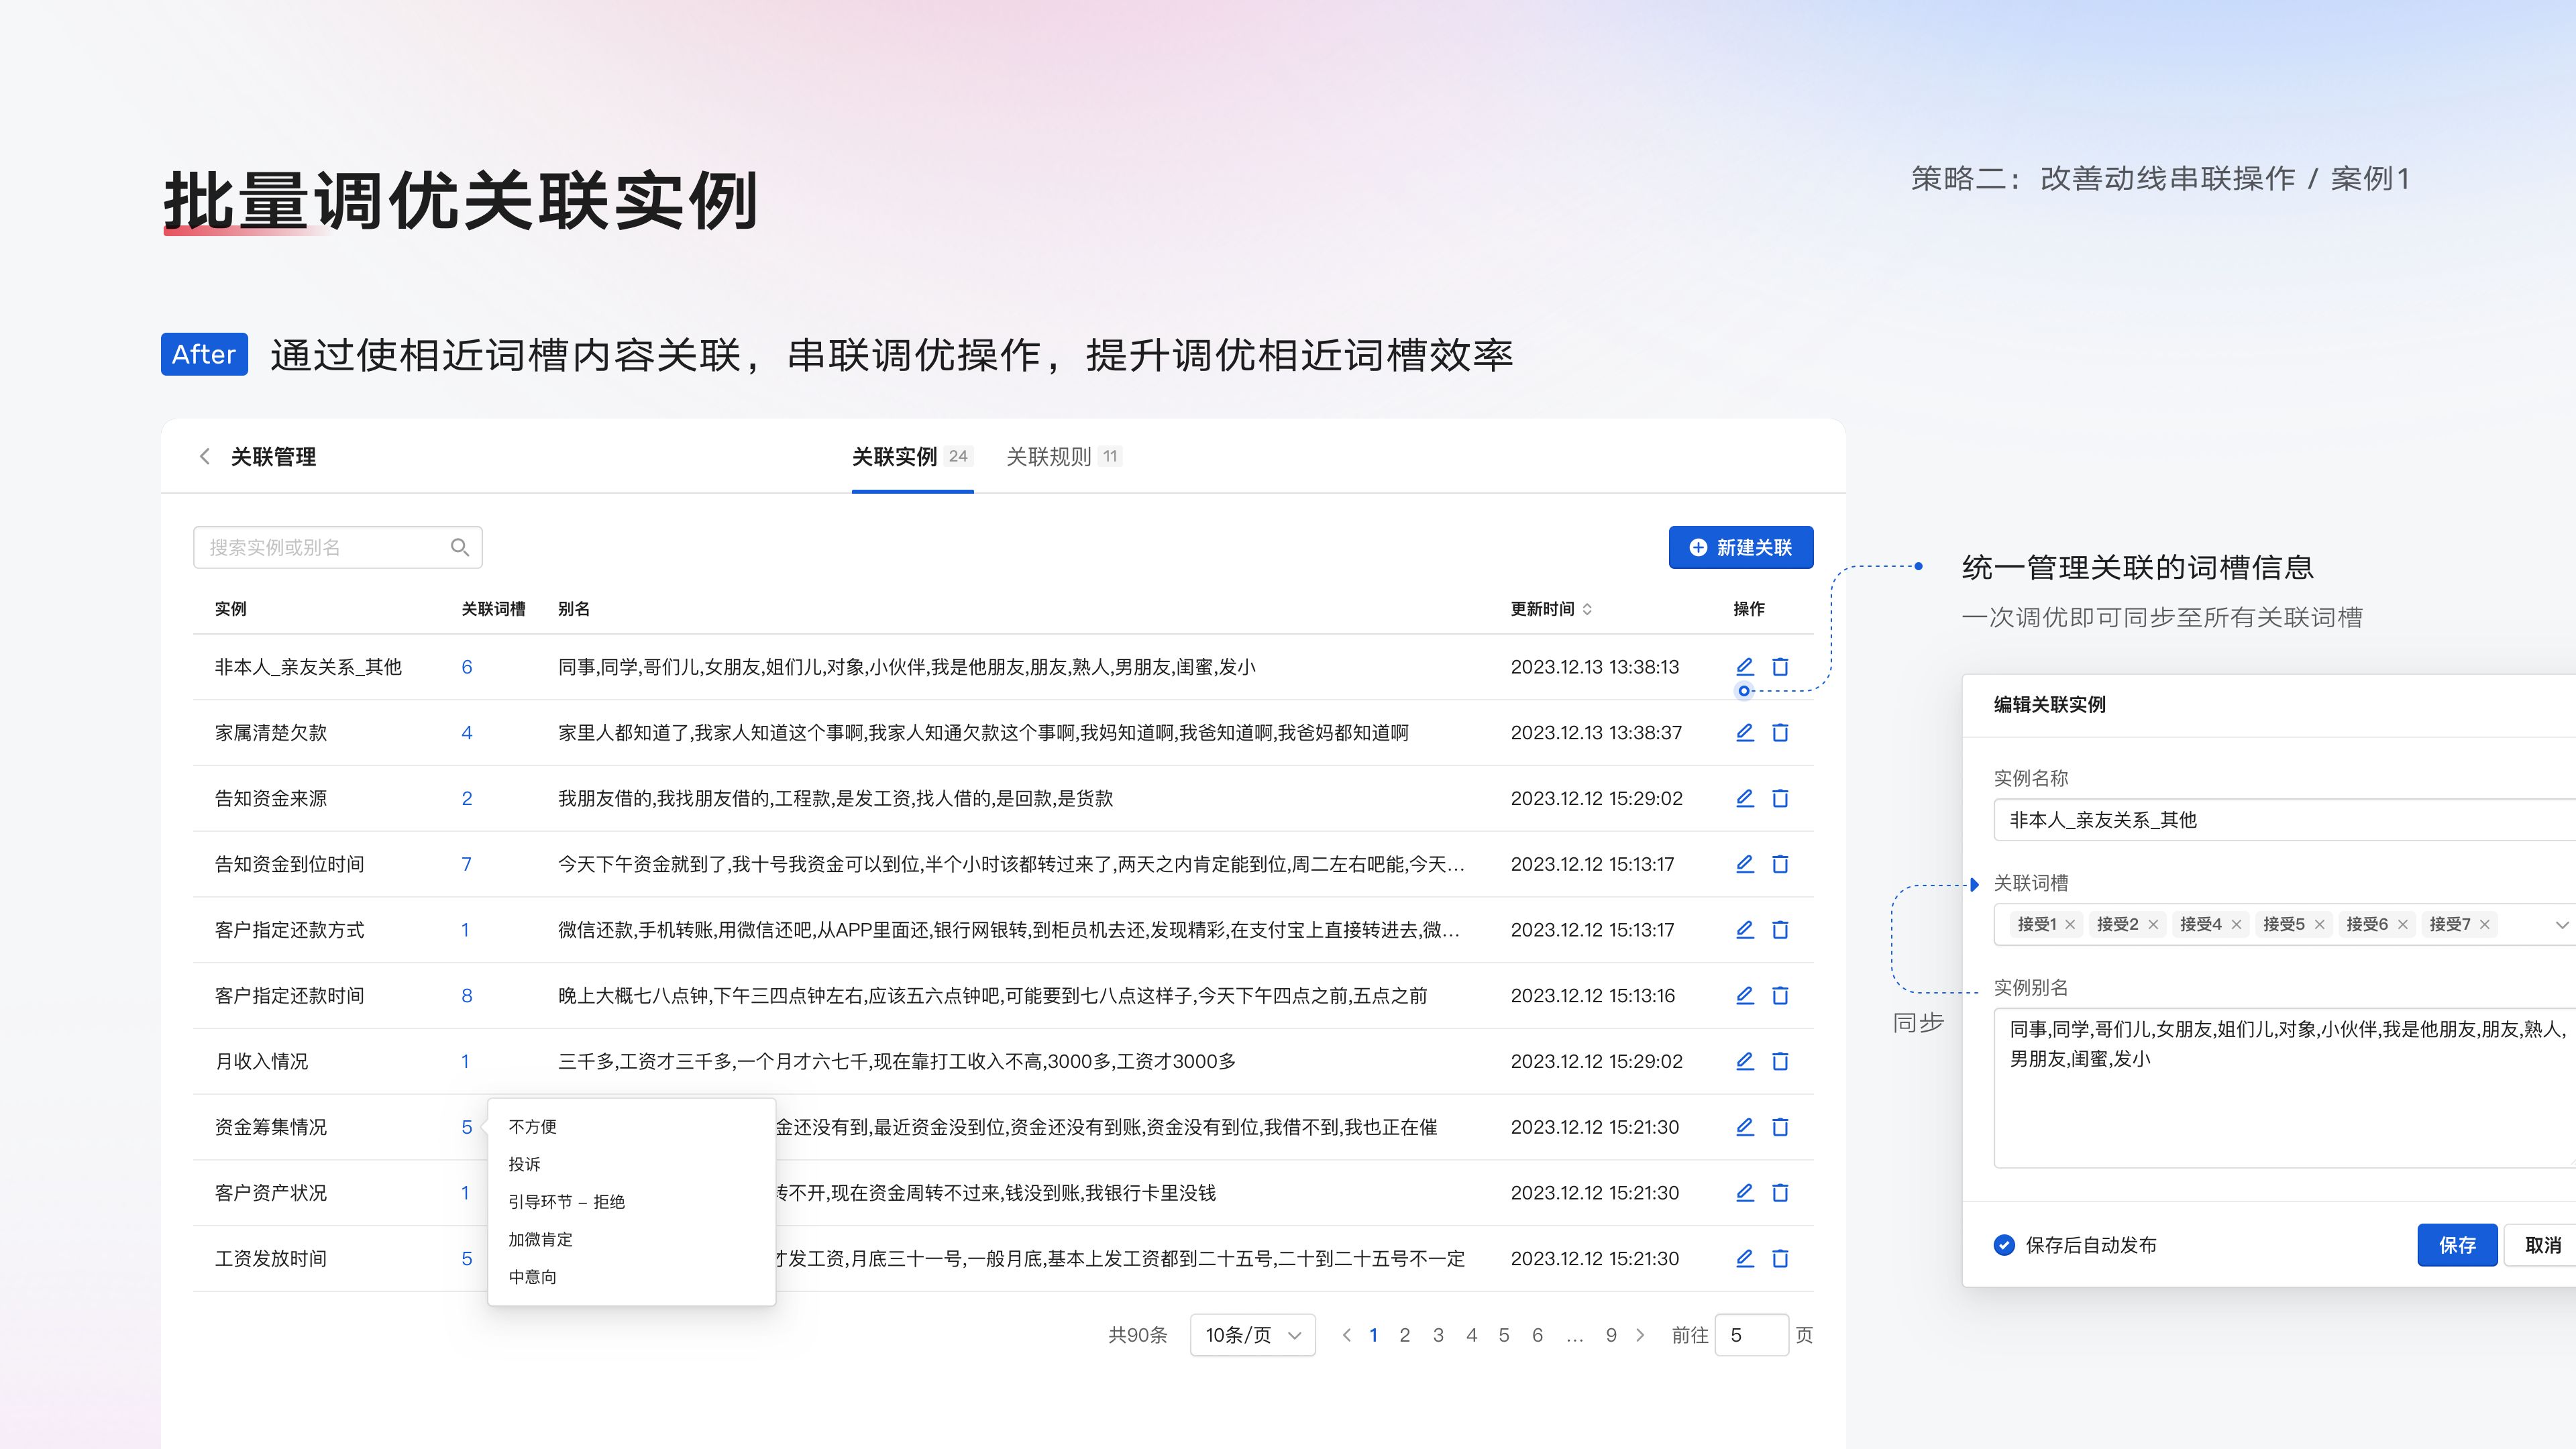
Task: Go to page 3
Action: (x=1438, y=1335)
